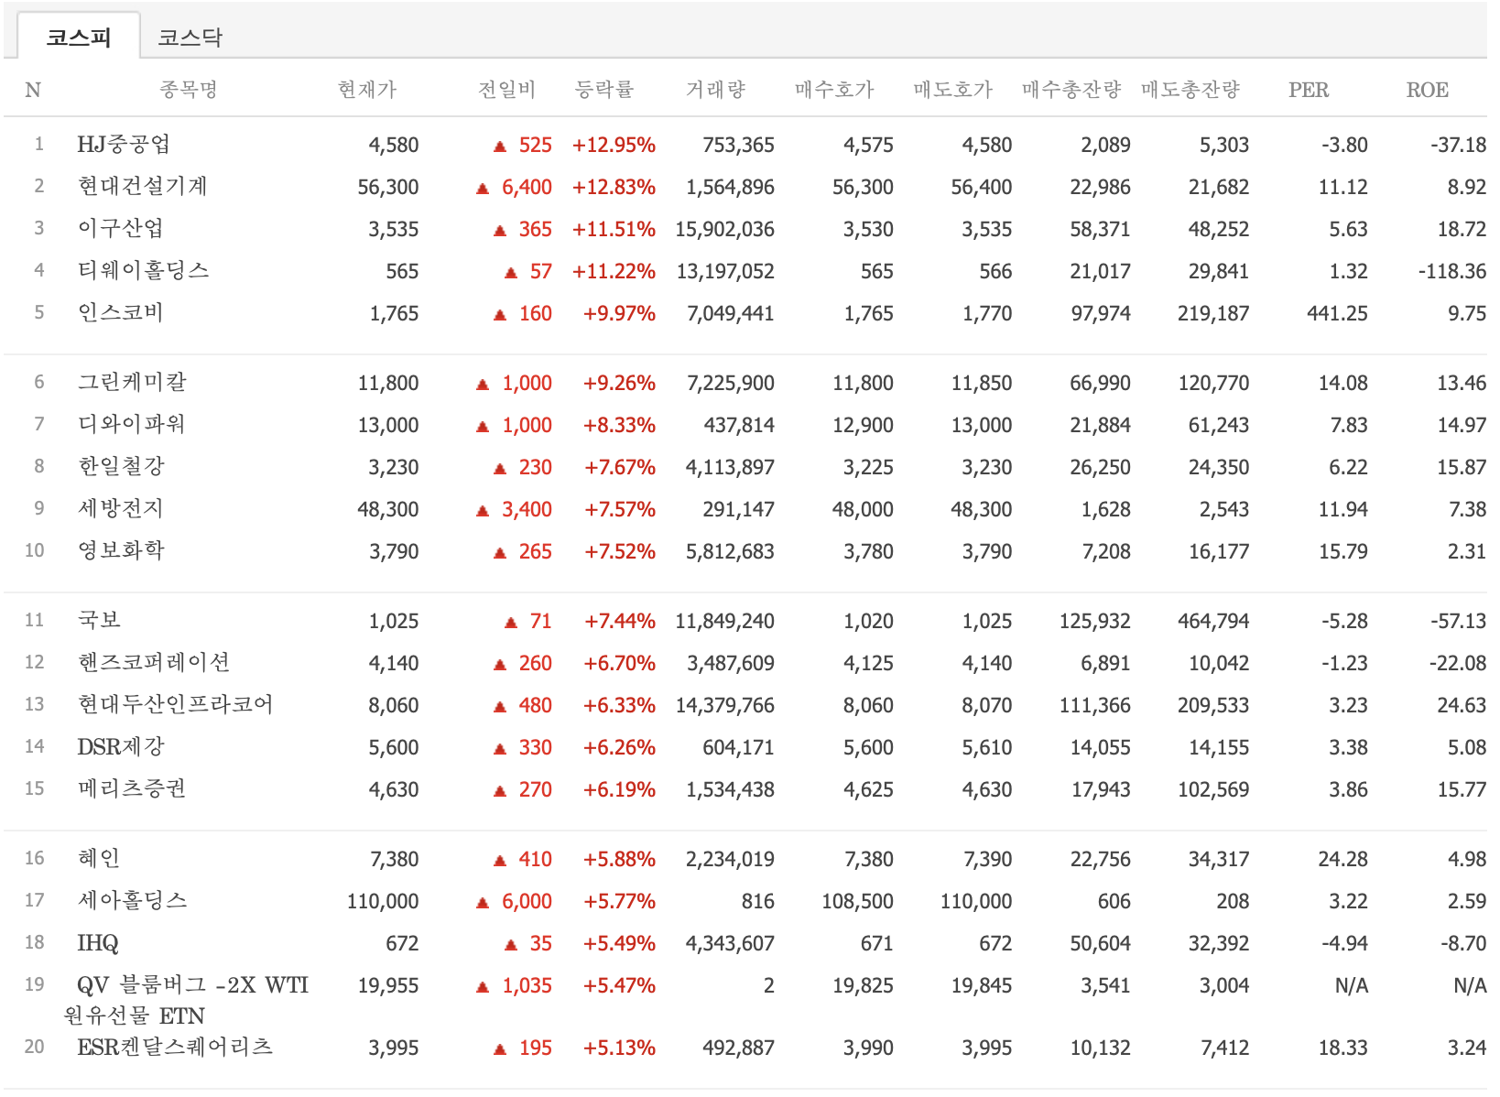Click the +12.95% change rate value
The image size is (1500, 1097).
(614, 145)
